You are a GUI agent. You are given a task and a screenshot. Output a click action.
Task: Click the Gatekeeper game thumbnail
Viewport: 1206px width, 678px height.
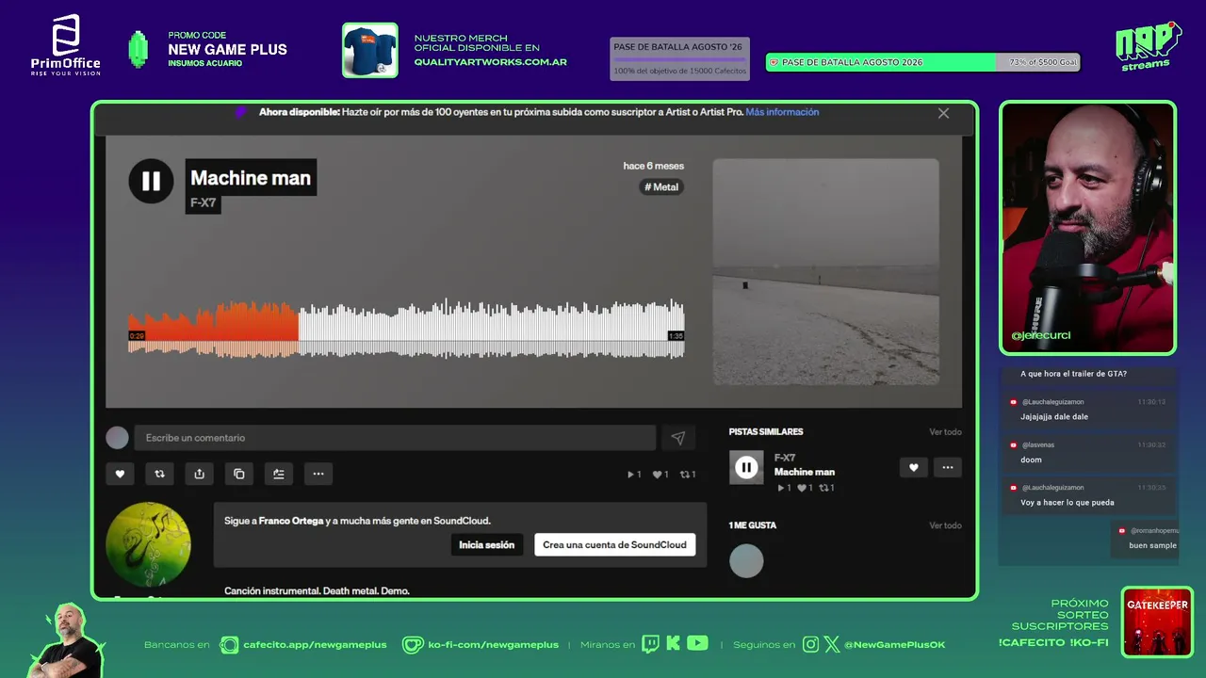click(x=1157, y=621)
